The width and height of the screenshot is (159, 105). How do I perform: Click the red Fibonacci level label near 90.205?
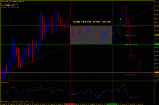[x=130, y=26]
